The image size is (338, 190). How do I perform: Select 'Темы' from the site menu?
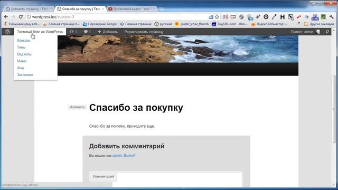tap(21, 47)
